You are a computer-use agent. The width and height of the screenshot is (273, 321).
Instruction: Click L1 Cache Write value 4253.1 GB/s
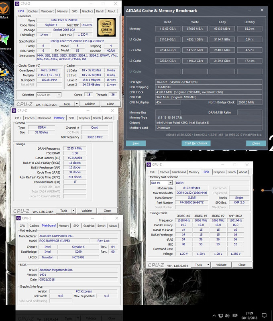195,39
